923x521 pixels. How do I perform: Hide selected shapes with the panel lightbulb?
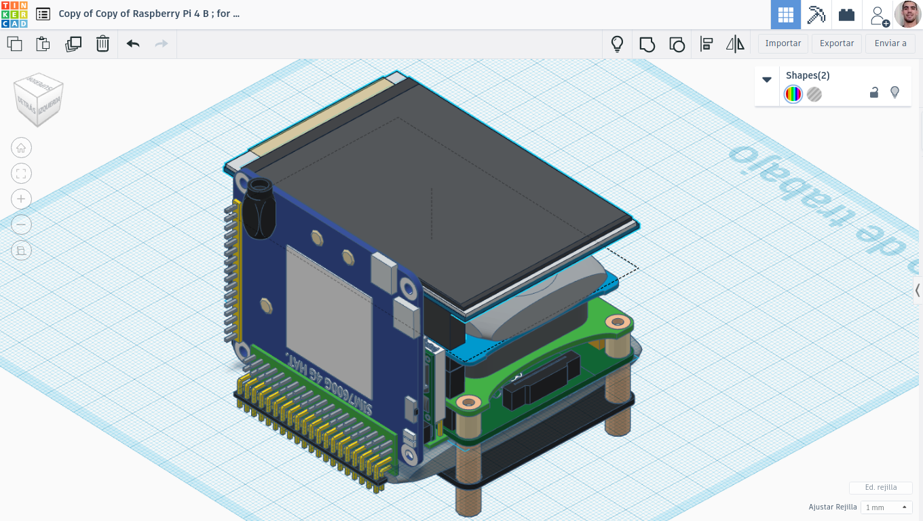click(894, 92)
